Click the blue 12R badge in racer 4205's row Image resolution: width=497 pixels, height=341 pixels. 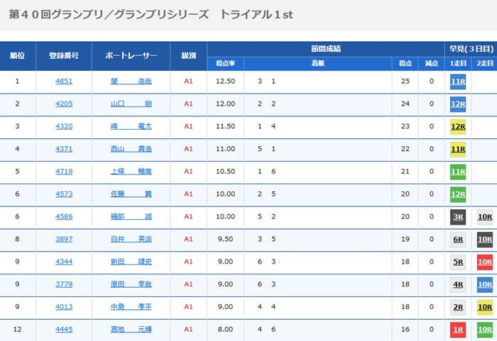pos(458,104)
